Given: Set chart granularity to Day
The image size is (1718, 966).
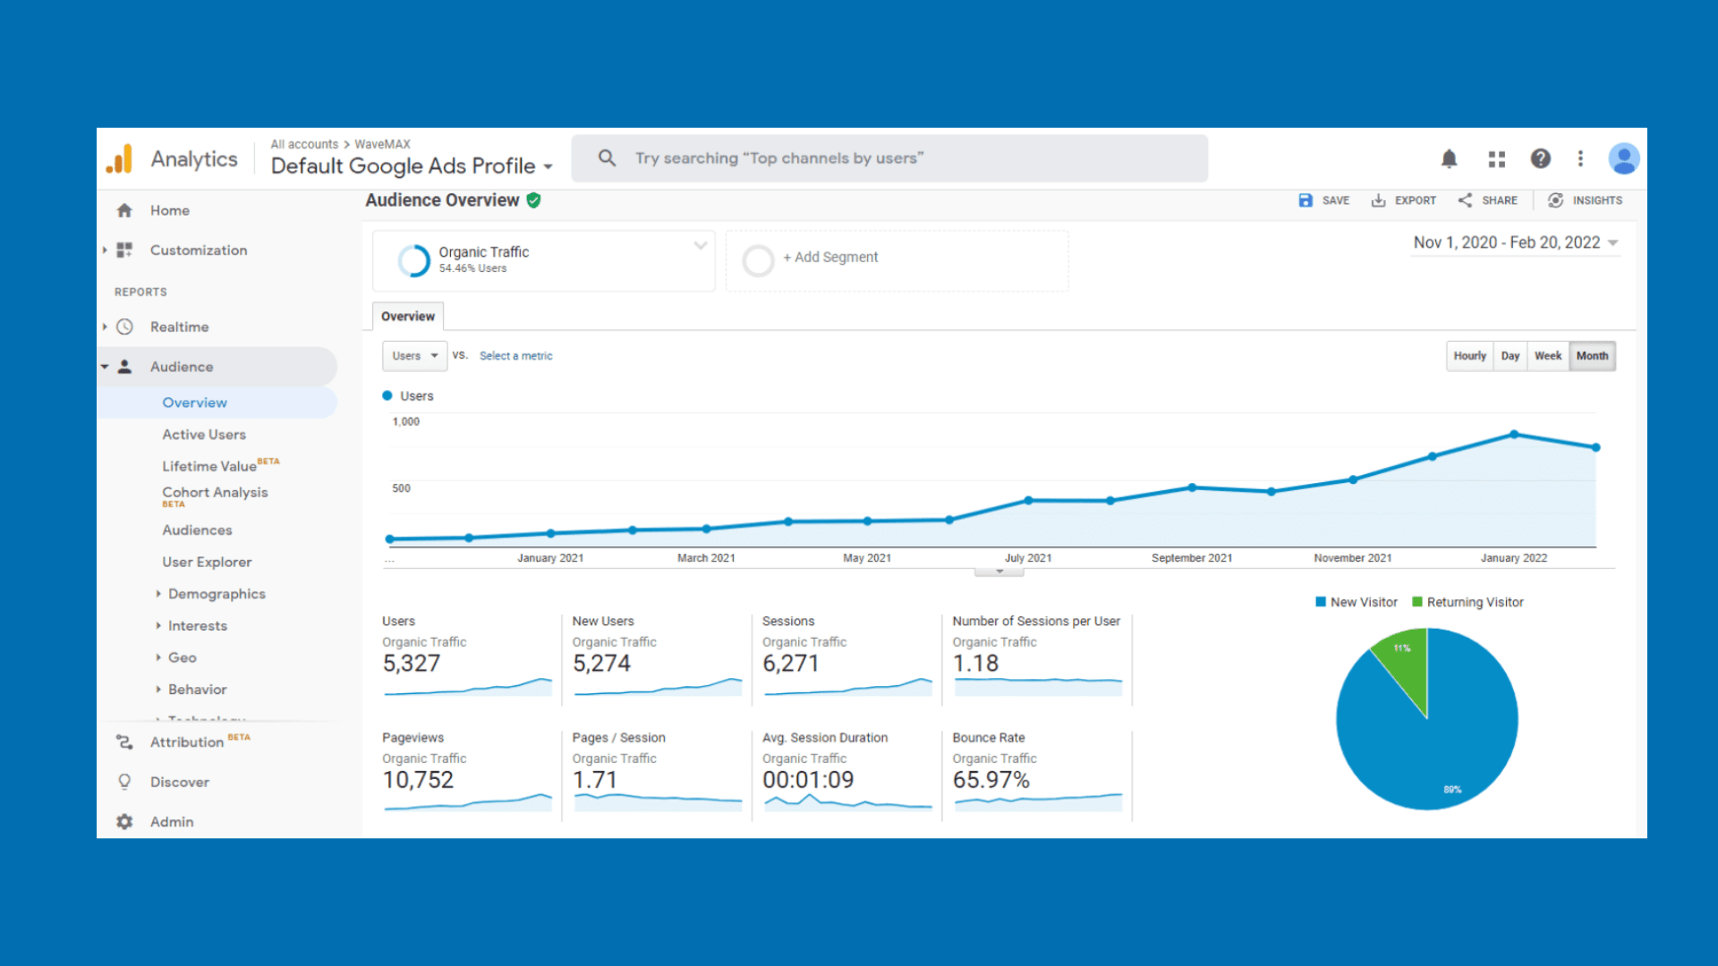Looking at the screenshot, I should point(1510,356).
